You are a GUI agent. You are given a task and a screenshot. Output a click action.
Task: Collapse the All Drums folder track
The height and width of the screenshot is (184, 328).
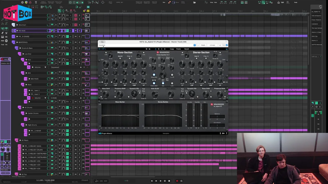(x=19, y=107)
